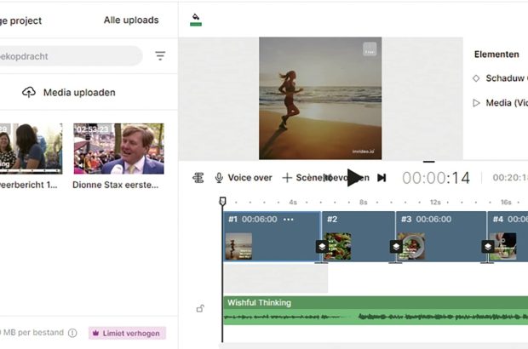Expand the Schaduw element in Elementen panel
Image resolution: width=528 pixels, height=349 pixels.
tap(476, 78)
